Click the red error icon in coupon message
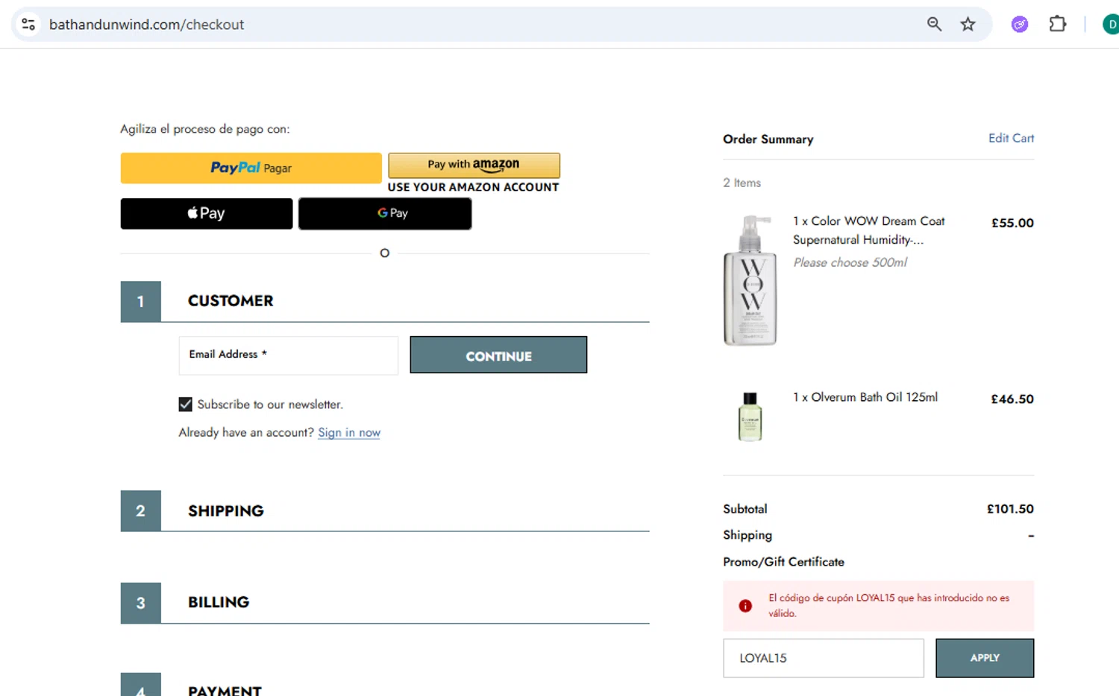 745,606
